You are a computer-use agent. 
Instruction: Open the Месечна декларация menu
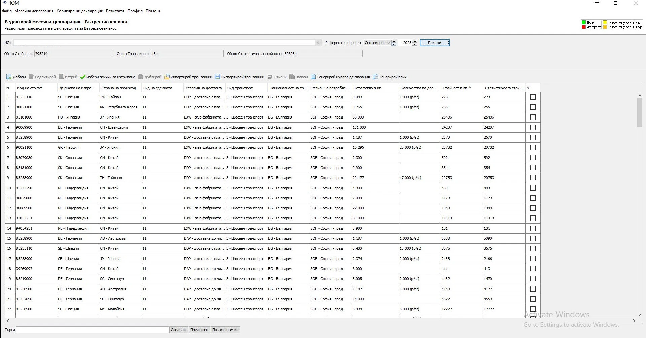click(34, 11)
